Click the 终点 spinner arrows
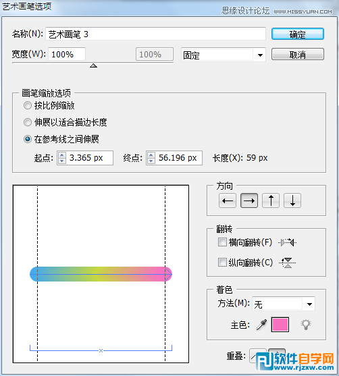Screen dimensions: 339x376 click(x=151, y=158)
